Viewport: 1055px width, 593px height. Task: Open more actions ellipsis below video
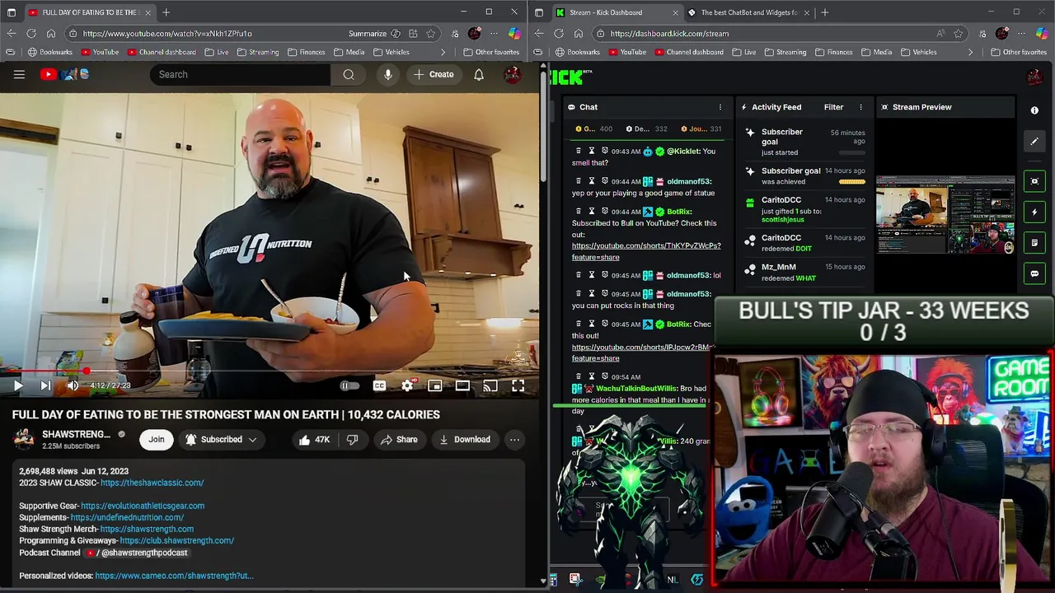click(514, 440)
